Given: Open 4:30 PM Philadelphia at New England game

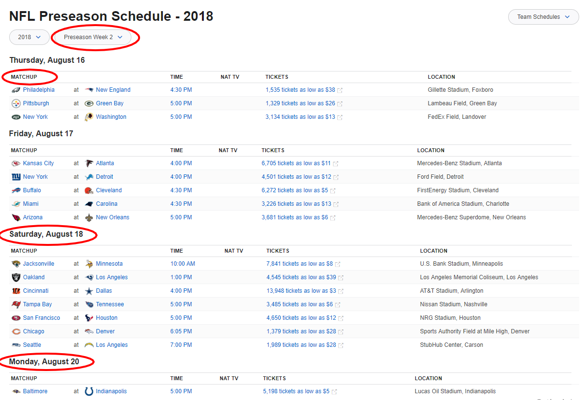Looking at the screenshot, I should (x=181, y=90).
